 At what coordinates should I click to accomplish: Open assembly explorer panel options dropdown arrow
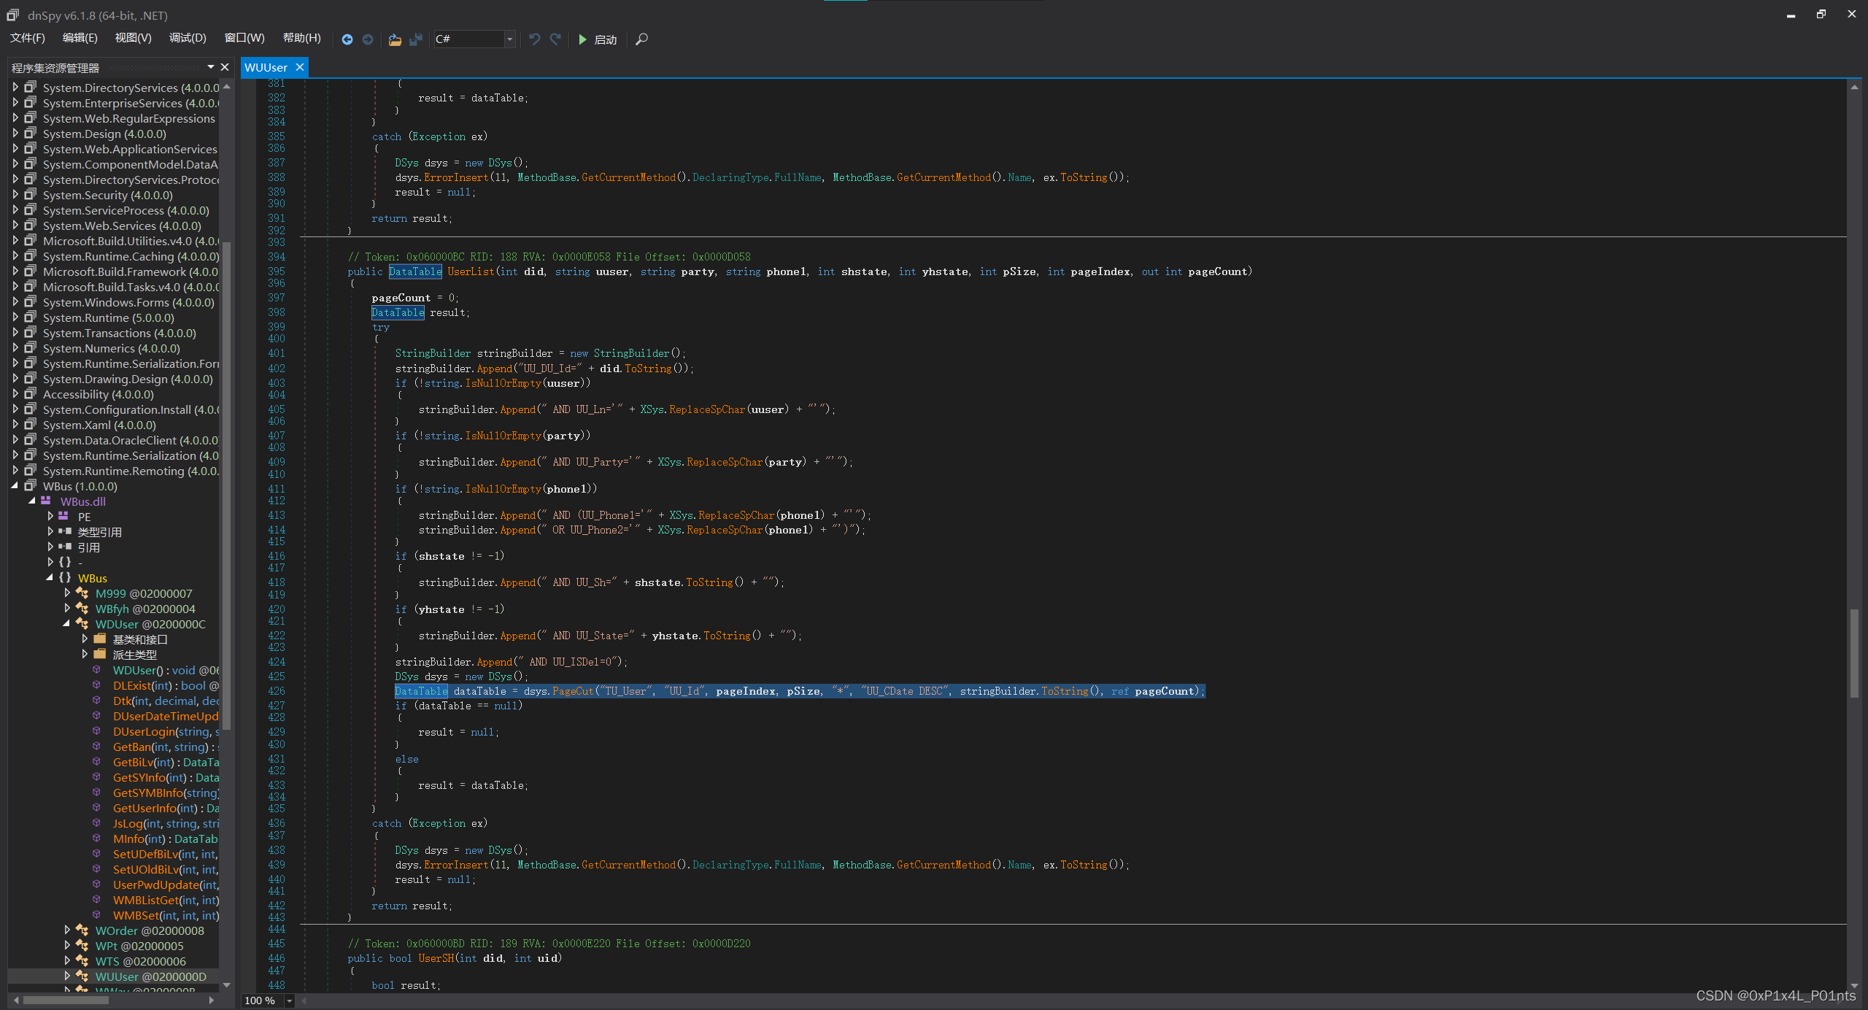click(211, 67)
